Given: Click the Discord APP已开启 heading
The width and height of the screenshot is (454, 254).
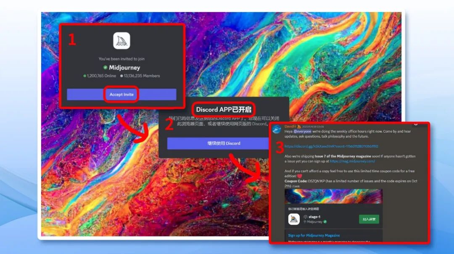Looking at the screenshot, I should (x=224, y=110).
